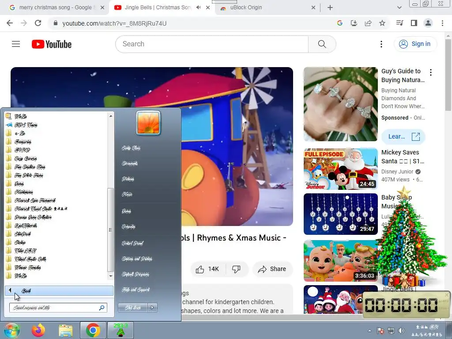Viewport: 452px width, 339px height.
Task: Open Chrome's three-dot menu
Action: (x=442, y=23)
